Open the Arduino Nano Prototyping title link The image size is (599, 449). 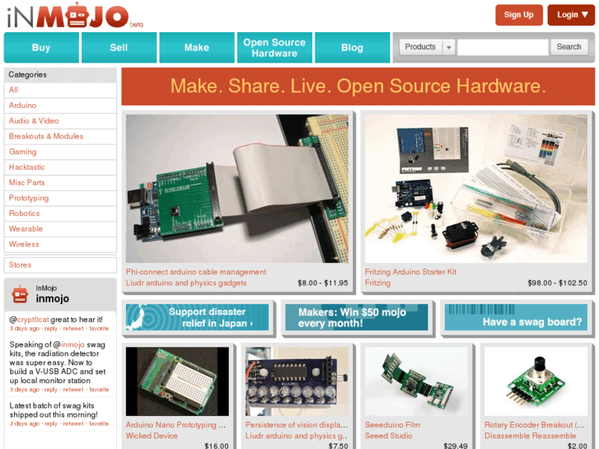175,425
